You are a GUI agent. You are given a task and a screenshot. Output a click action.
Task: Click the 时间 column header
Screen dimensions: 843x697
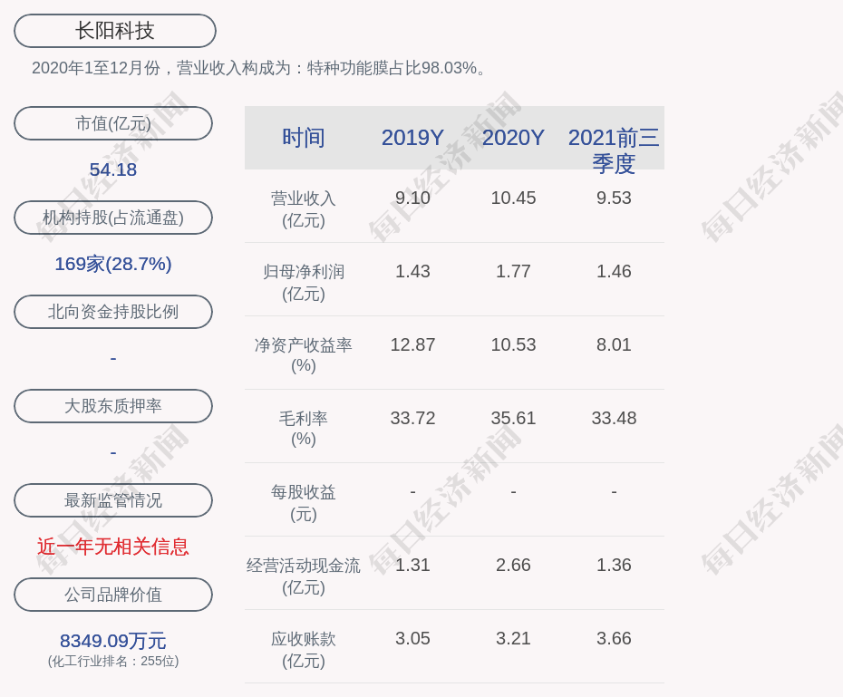click(304, 138)
